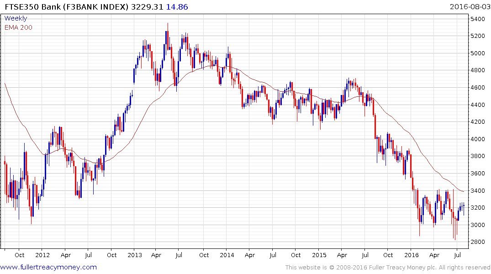Click the FTSE350 Bank chart title
Screen dimensions: 491x274
pyautogui.click(x=66, y=7)
